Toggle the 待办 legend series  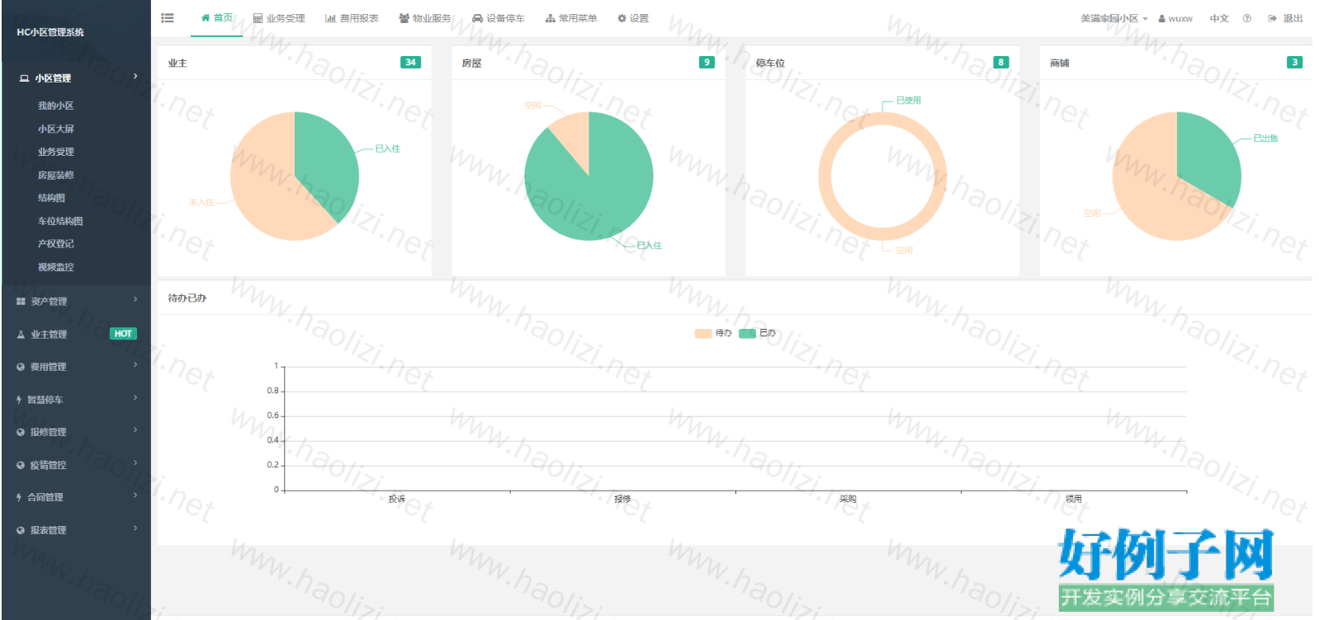[714, 333]
